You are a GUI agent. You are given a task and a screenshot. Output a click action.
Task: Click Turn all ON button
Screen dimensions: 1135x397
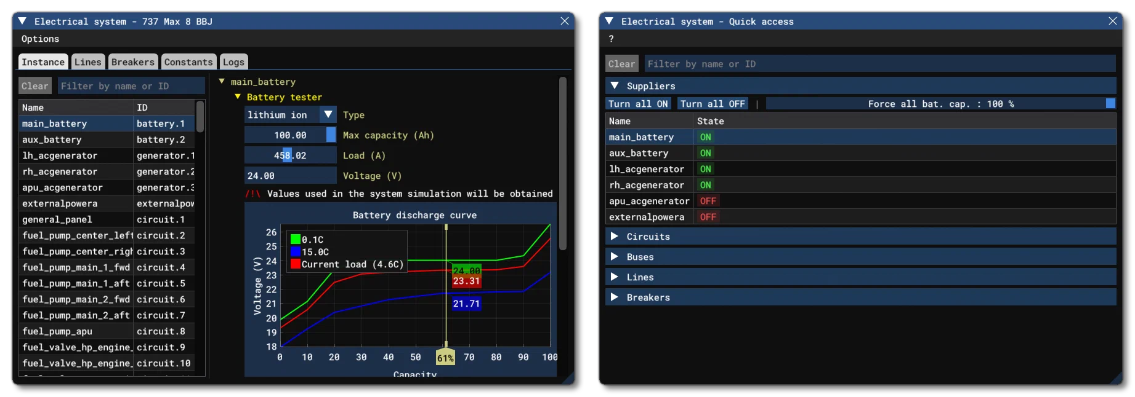pos(638,104)
